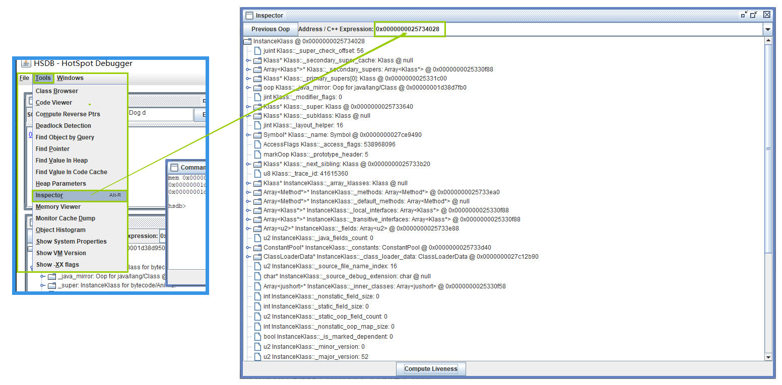Click the _static_oop_field_count file icon
Image resolution: width=782 pixels, height=385 pixels.
pos(258,317)
